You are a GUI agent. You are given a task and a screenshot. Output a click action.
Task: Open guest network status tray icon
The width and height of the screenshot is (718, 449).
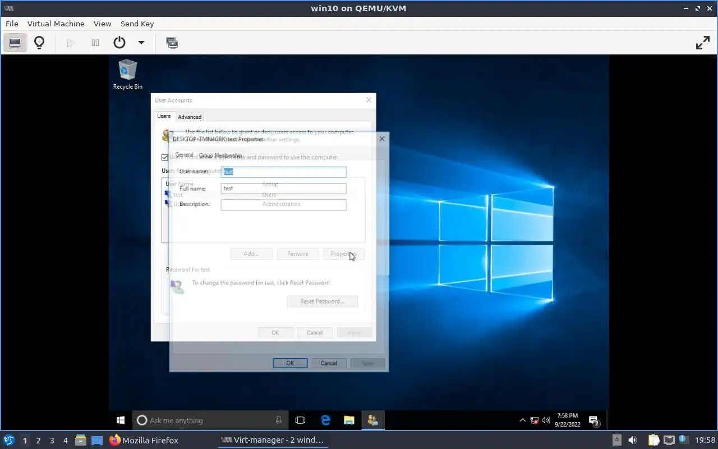pyautogui.click(x=535, y=420)
